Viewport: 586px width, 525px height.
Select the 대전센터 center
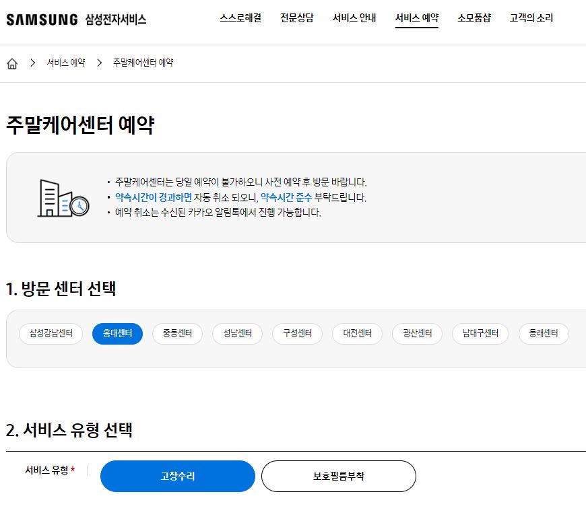(357, 333)
